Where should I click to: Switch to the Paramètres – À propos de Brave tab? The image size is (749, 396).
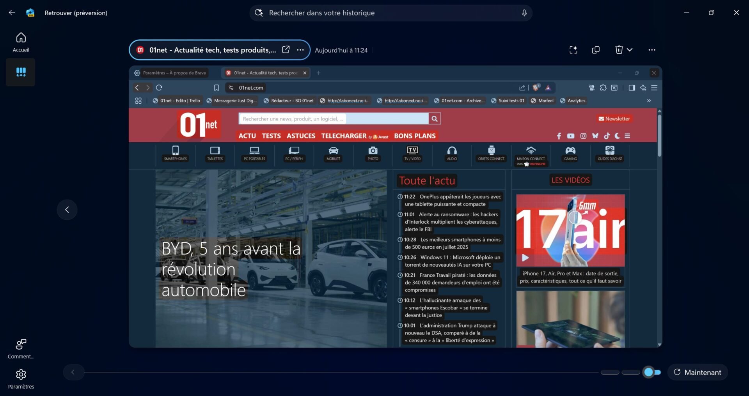point(170,73)
